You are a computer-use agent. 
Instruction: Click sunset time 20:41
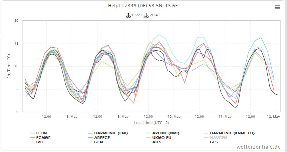coord(155,15)
